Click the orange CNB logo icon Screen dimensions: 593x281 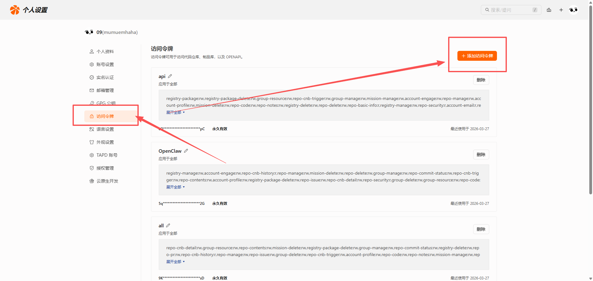click(15, 10)
